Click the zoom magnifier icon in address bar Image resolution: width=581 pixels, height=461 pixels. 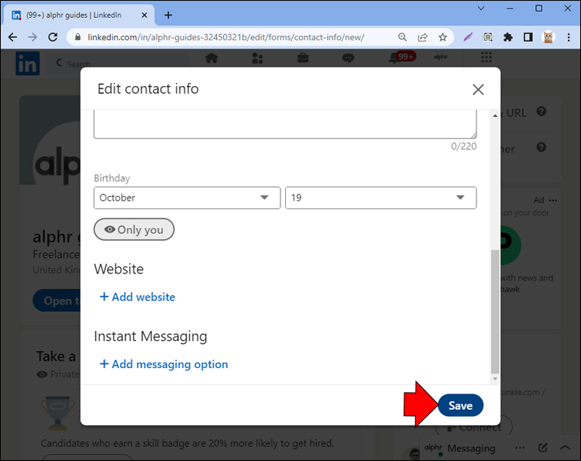click(x=403, y=37)
